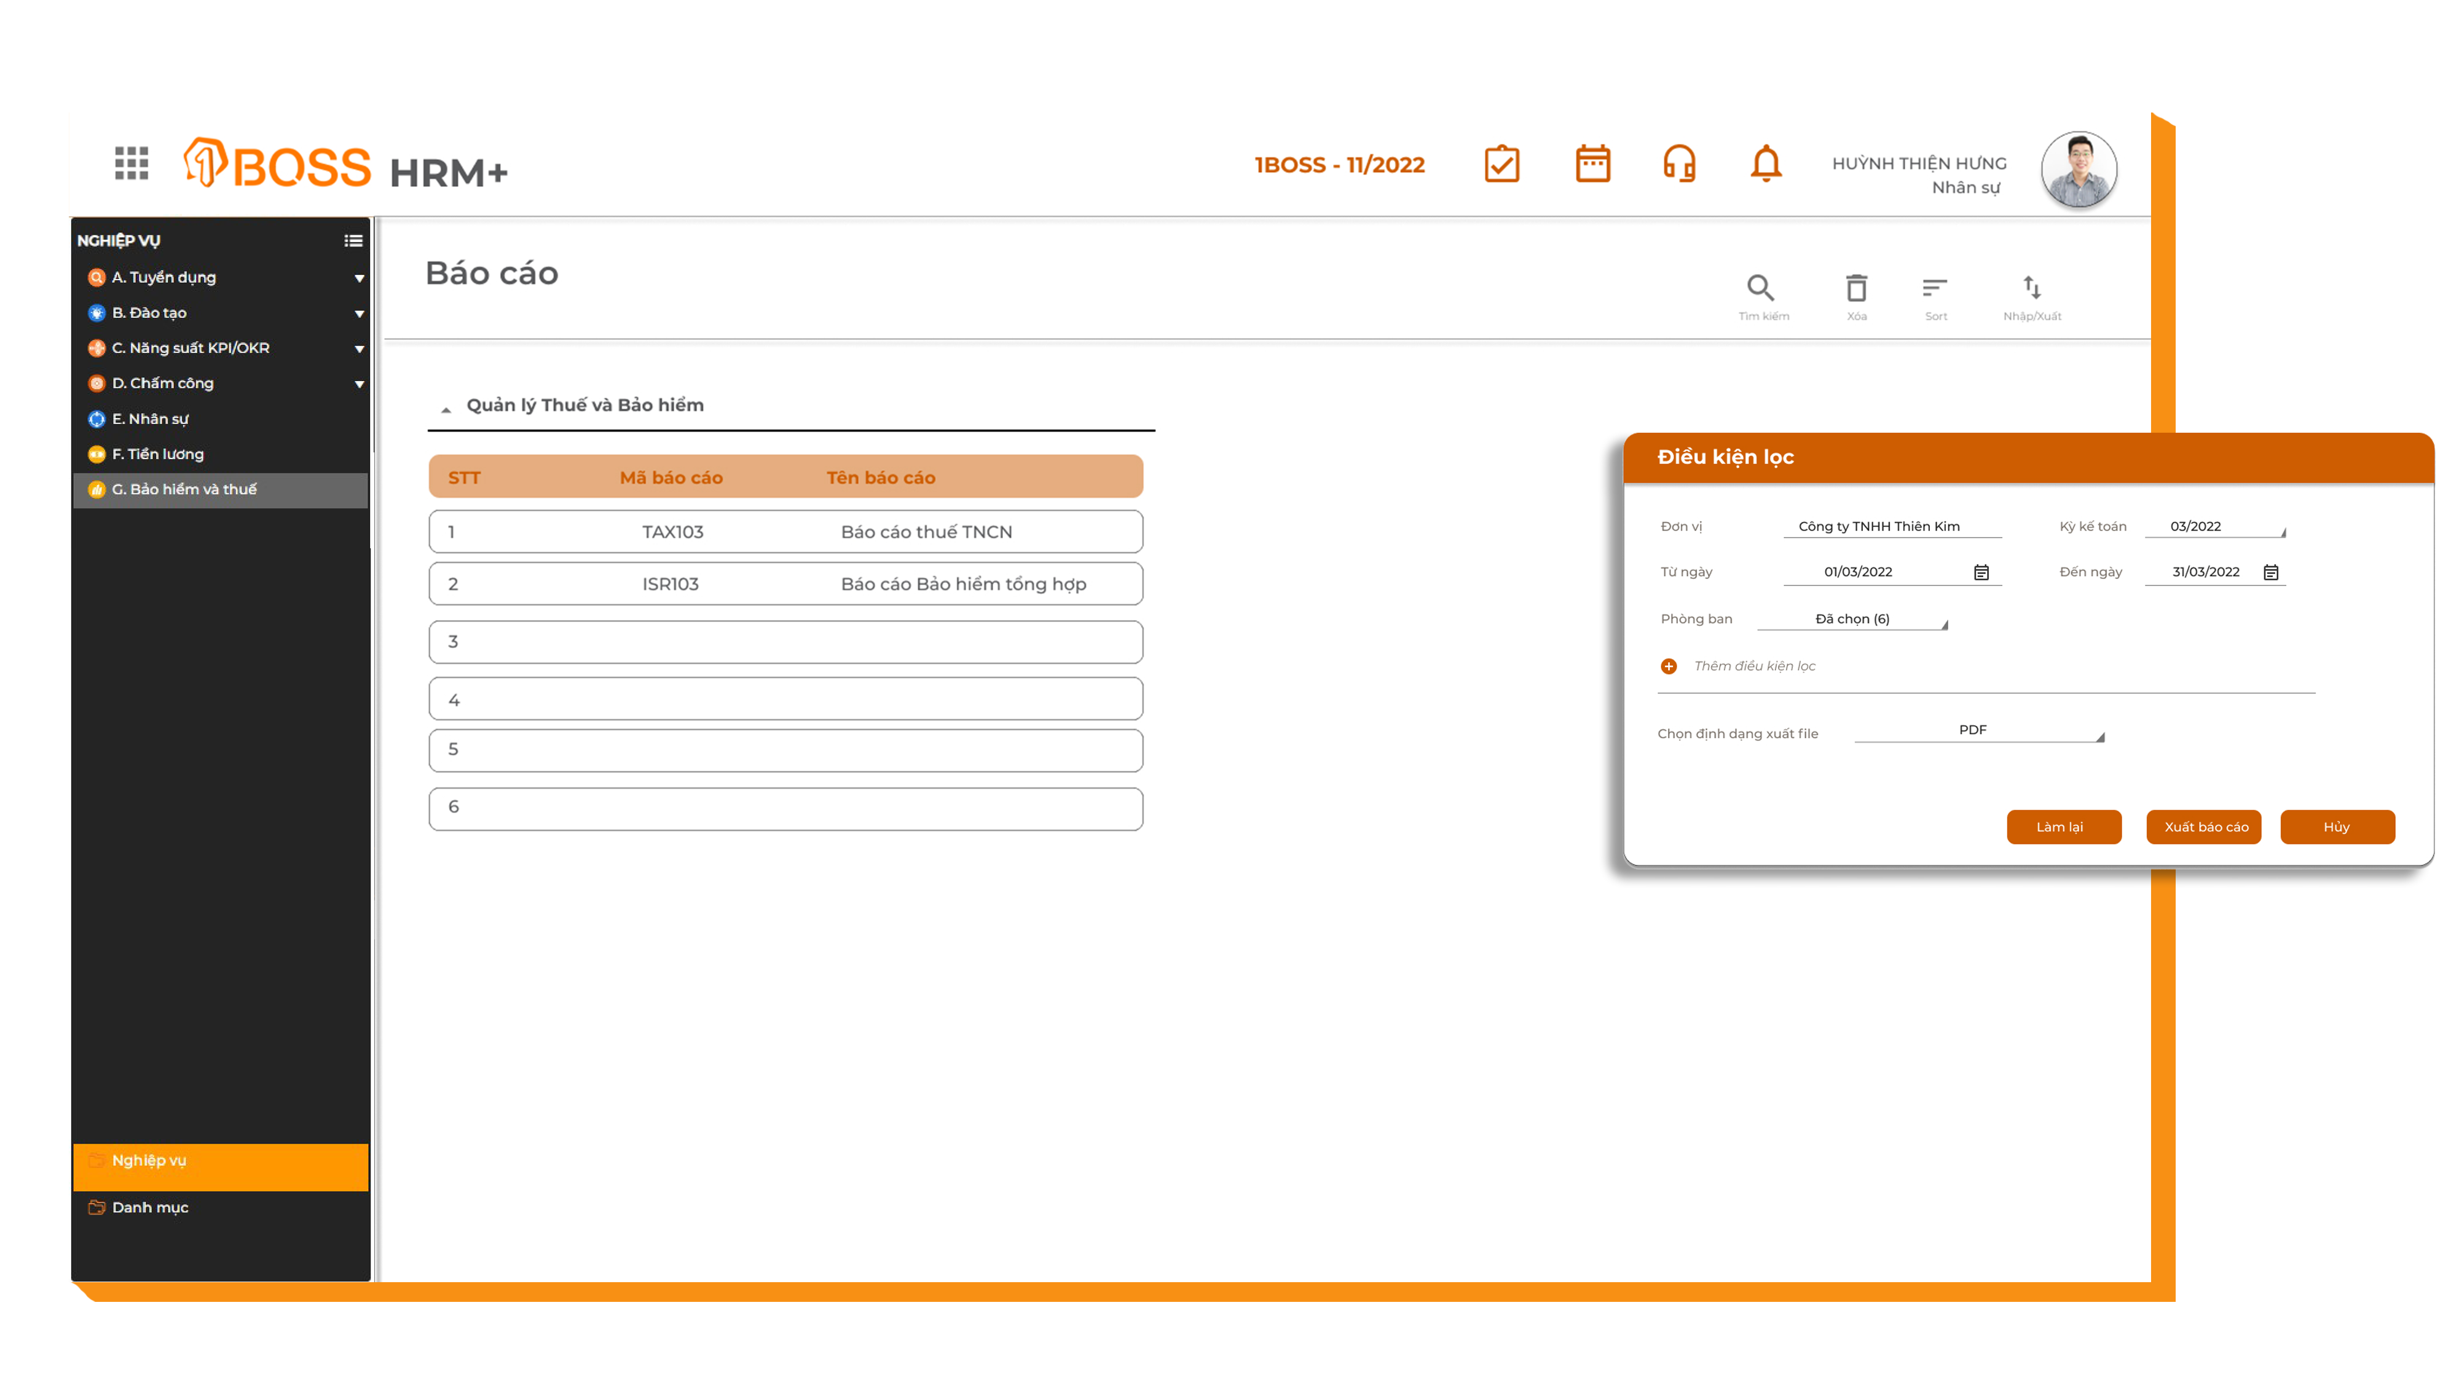Open the calendar icon in top bar
This screenshot has height=1383, width=2459.
click(x=1592, y=164)
